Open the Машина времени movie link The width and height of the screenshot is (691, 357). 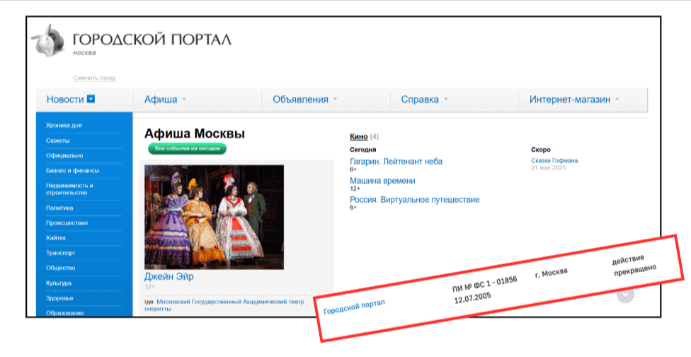click(x=382, y=181)
